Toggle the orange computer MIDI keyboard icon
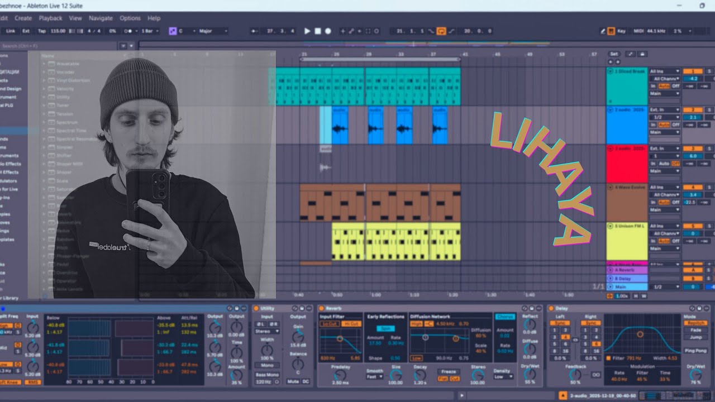 612,31
